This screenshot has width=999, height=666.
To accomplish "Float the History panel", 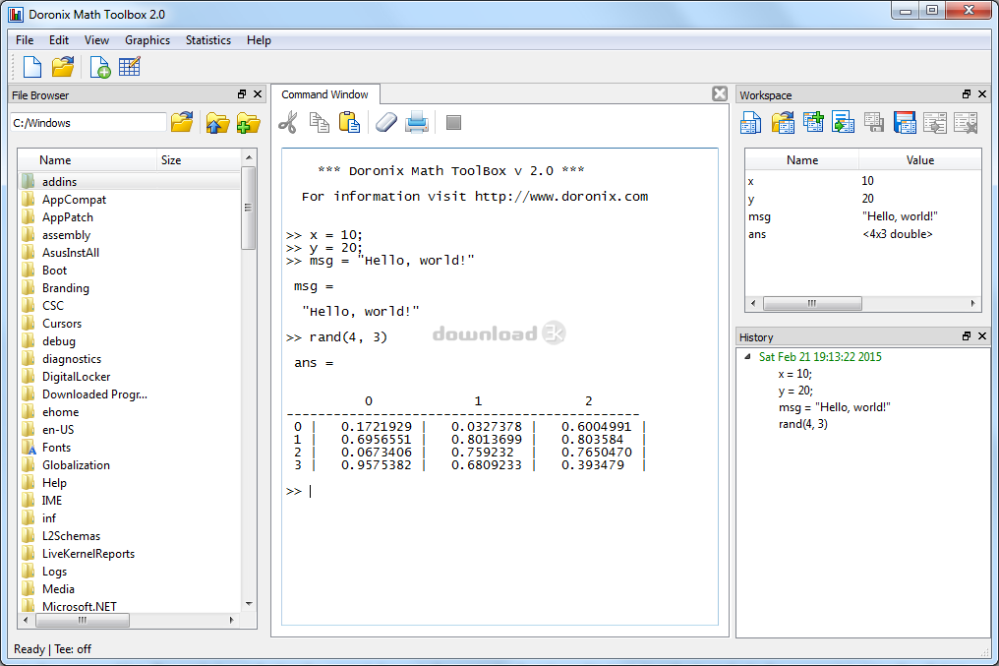I will point(967,336).
